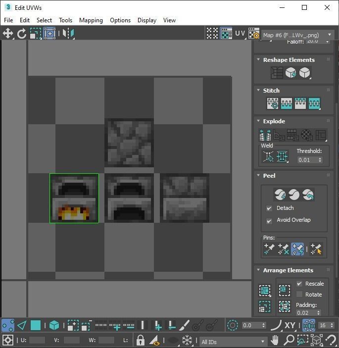This screenshot has height=348, width=339.
Task: Click Relax Until Flat icon
Action: 291,73
